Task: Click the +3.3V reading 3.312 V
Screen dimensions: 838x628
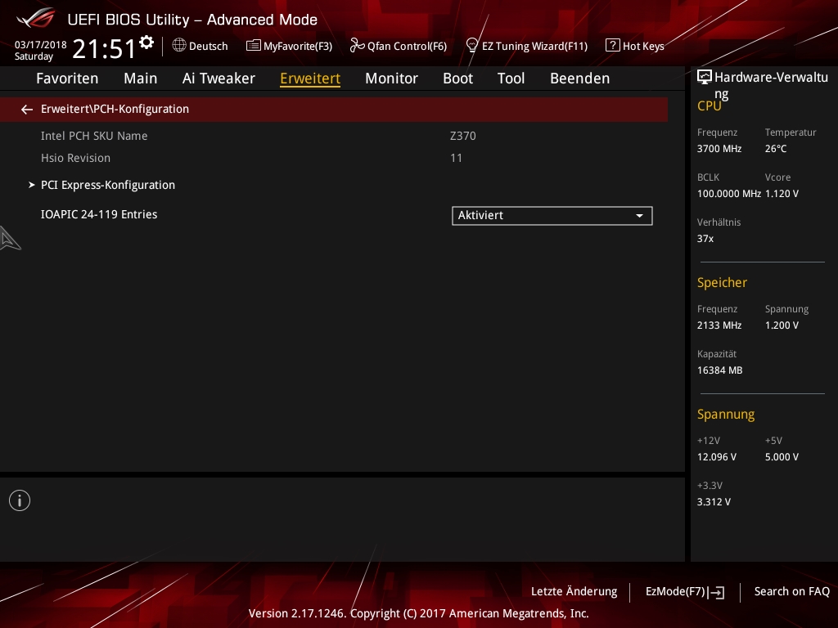Action: tap(714, 502)
